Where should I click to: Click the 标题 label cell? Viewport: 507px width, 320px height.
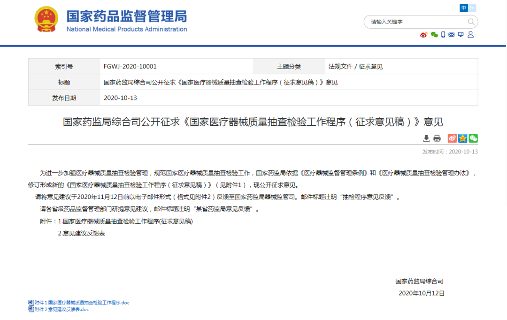[64, 82]
